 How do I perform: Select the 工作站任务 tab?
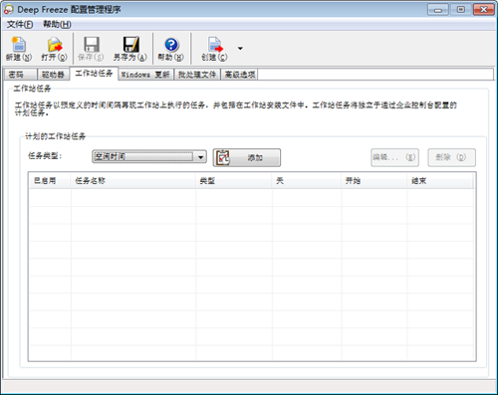[94, 74]
